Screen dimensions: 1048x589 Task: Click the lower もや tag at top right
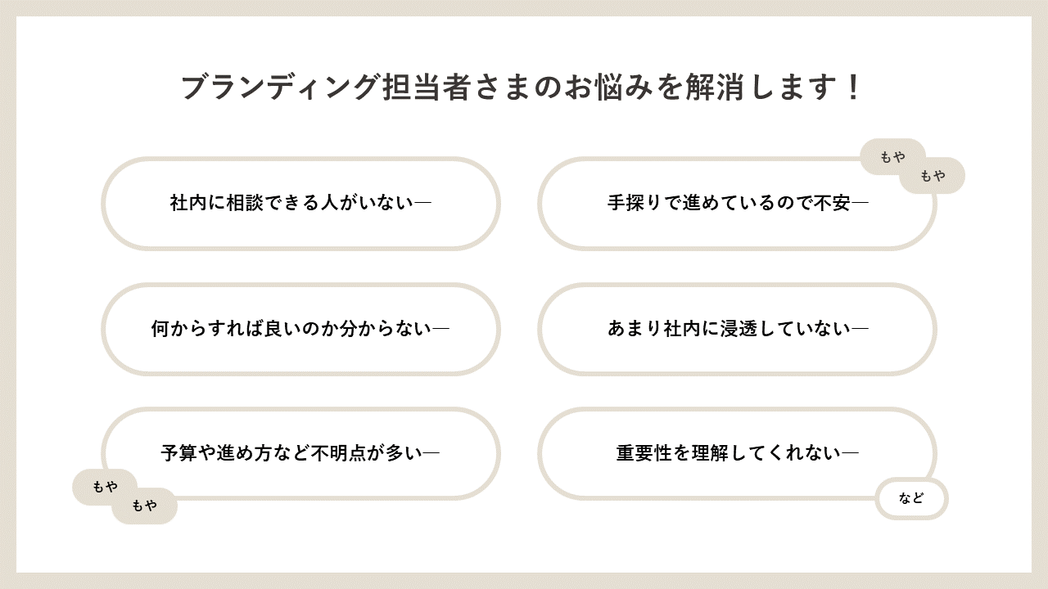pos(933,176)
